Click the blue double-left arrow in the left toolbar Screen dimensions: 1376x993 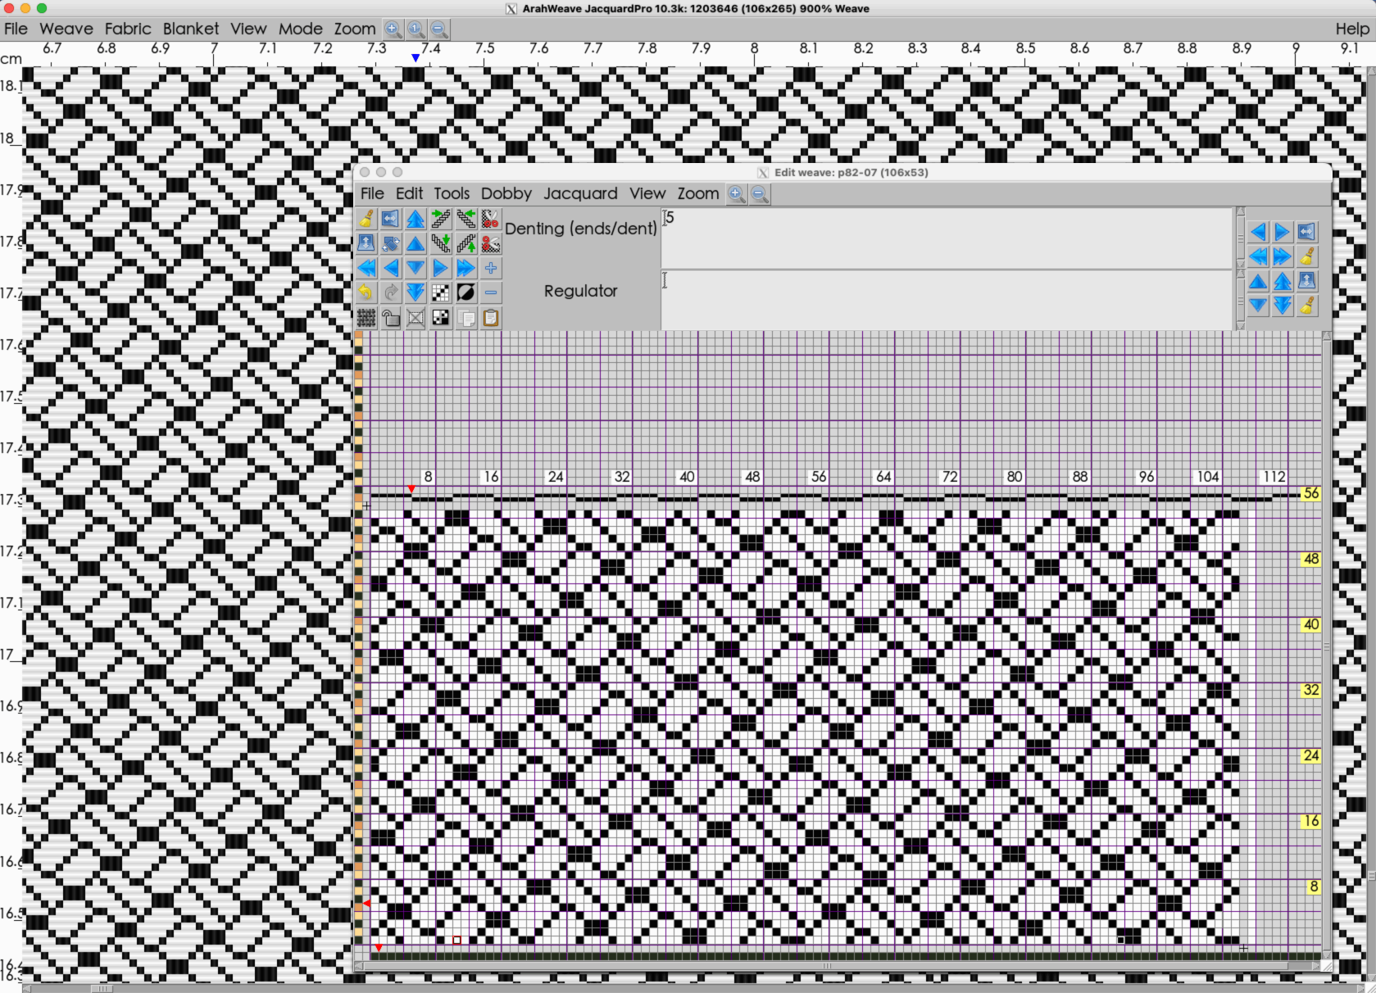pyautogui.click(x=366, y=268)
